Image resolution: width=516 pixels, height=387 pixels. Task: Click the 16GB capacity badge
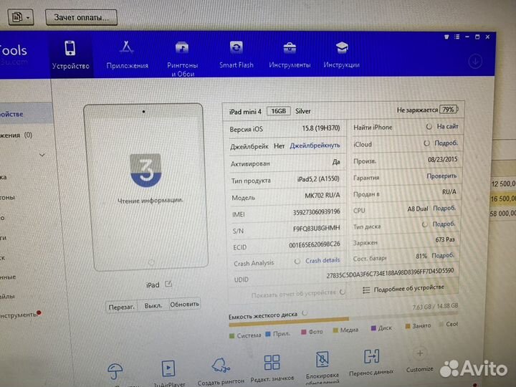(x=278, y=111)
